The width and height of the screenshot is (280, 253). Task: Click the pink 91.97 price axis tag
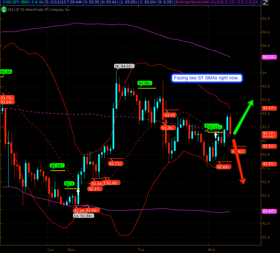(x=268, y=210)
